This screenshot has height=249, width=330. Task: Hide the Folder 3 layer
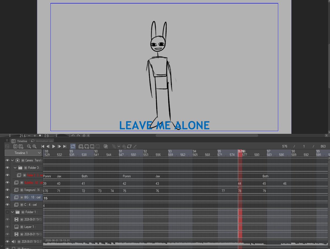[7, 168]
